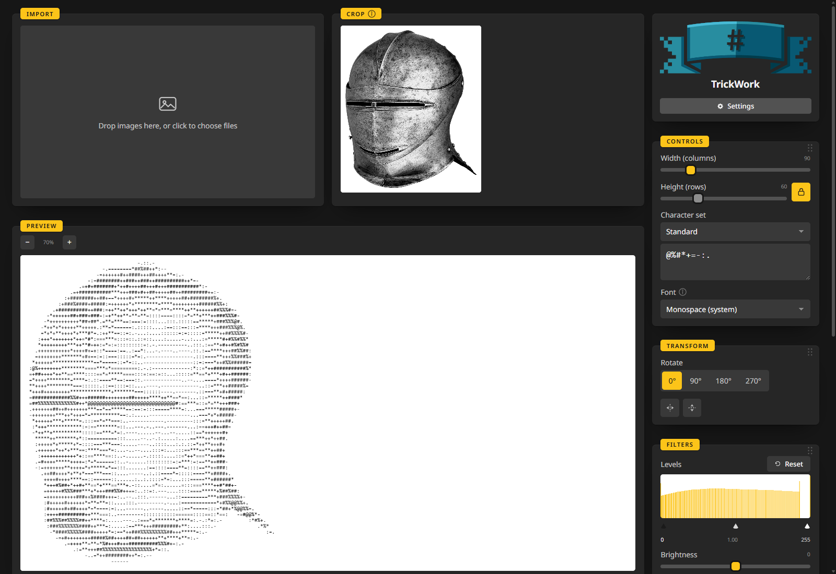Click the Height (rows) slider handle
Viewport: 836px width, 574px height.
pos(698,198)
